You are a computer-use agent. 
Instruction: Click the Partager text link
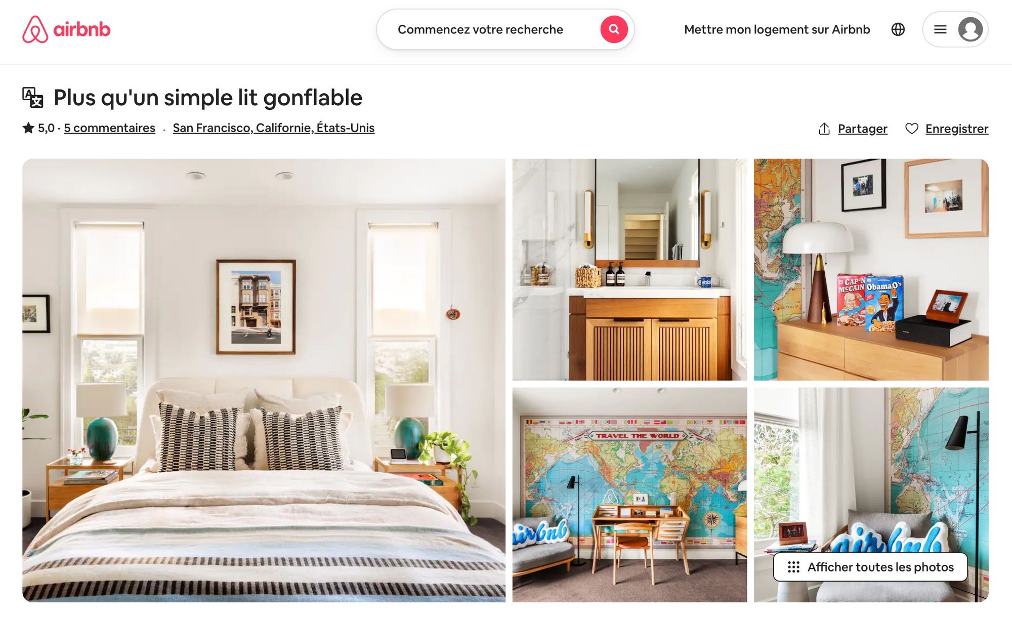(x=863, y=129)
